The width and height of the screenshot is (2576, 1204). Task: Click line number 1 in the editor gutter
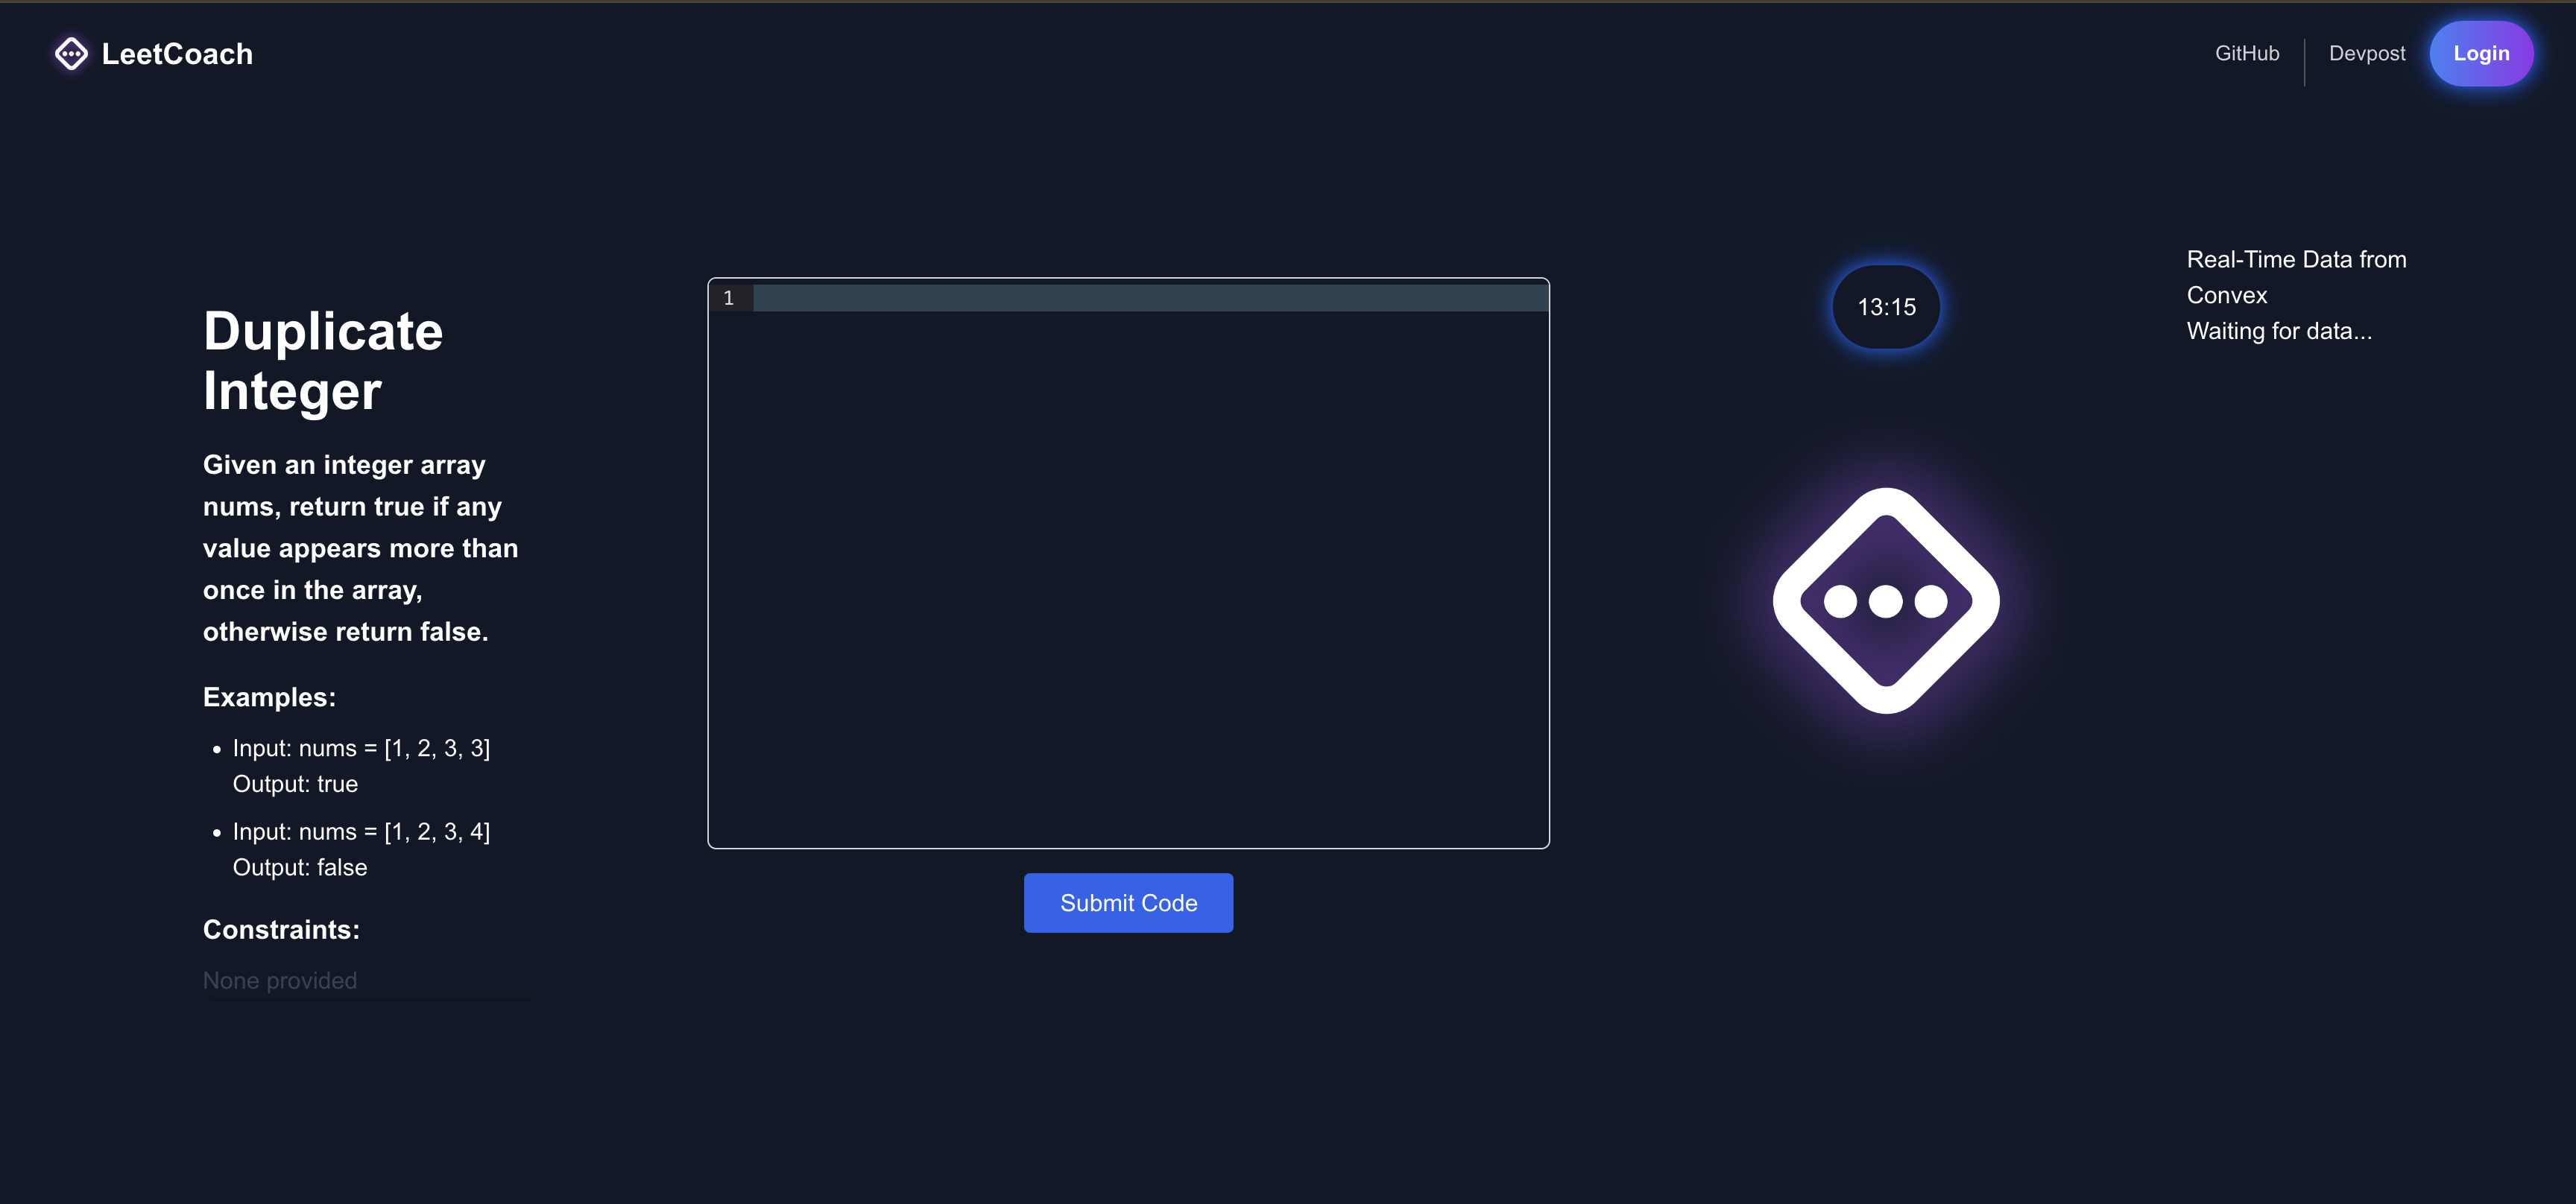pyautogui.click(x=729, y=298)
